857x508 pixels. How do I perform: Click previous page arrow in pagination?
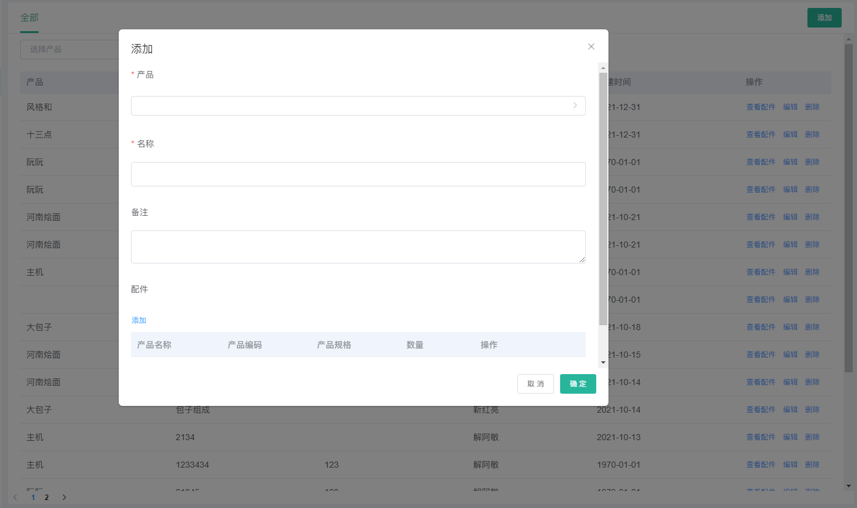(15, 498)
